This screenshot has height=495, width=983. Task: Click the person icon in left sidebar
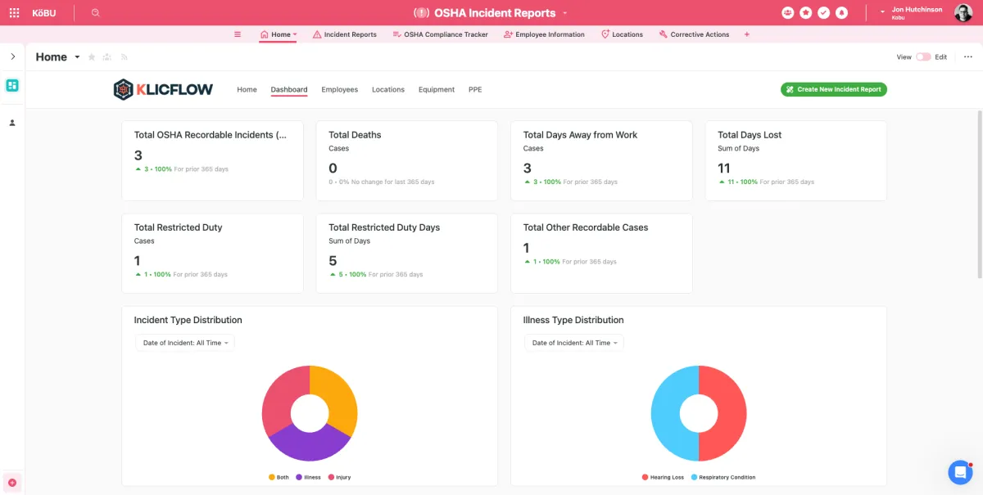[12, 123]
